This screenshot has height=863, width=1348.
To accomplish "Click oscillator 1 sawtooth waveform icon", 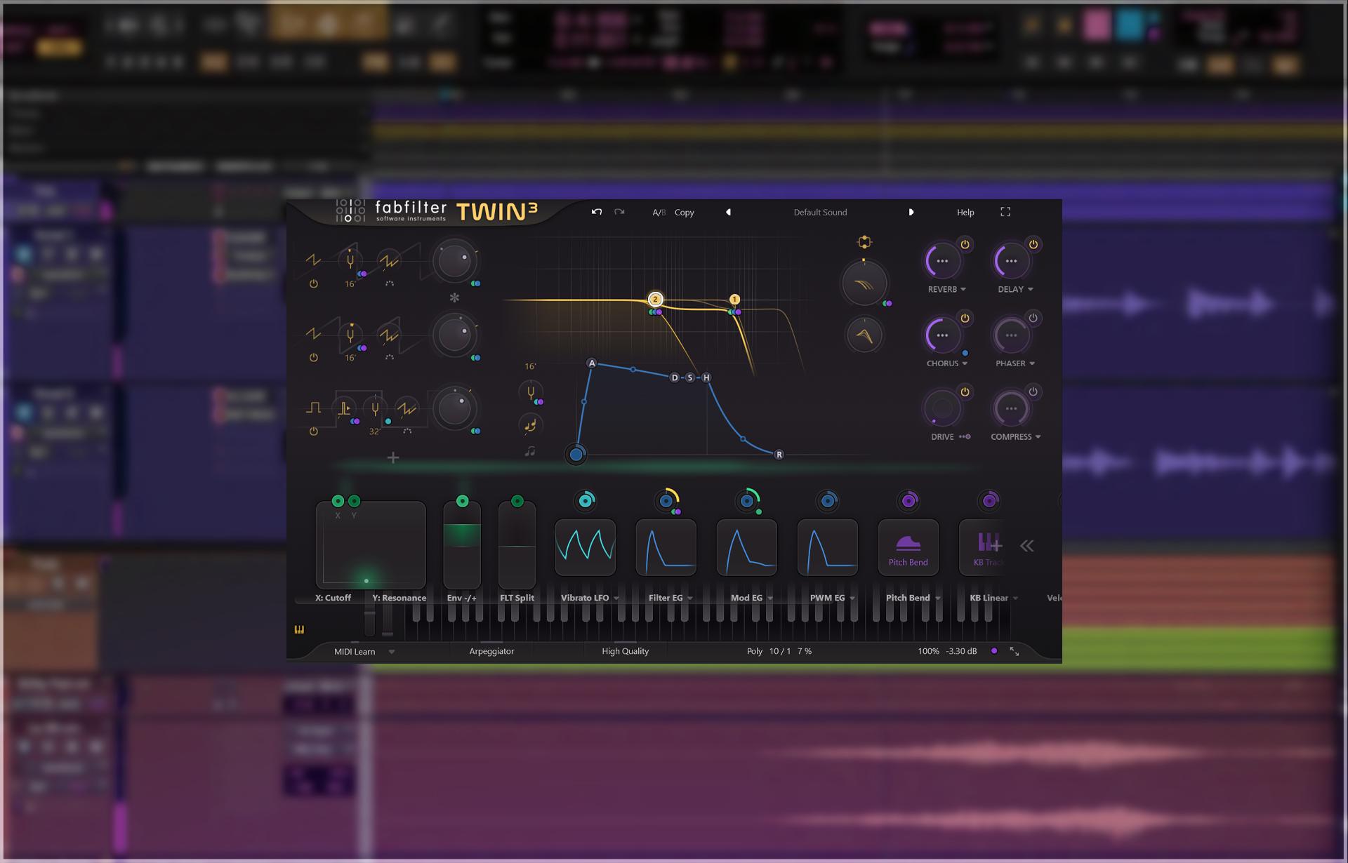I will (313, 260).
